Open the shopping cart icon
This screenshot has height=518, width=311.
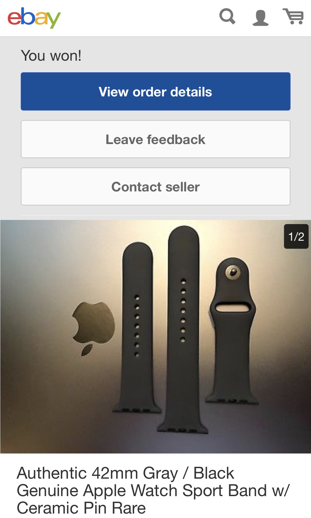[x=293, y=16]
